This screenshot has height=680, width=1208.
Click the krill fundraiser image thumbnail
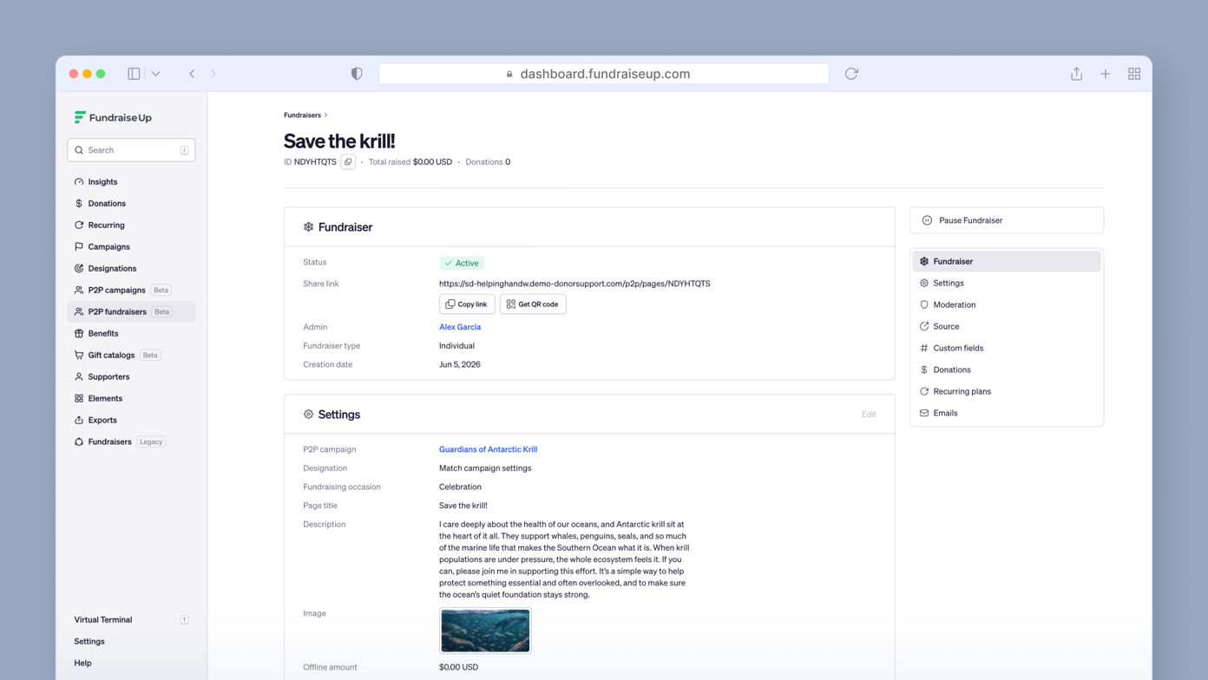[x=485, y=631]
